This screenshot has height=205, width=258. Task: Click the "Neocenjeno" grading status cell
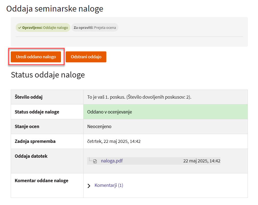click(x=99, y=127)
